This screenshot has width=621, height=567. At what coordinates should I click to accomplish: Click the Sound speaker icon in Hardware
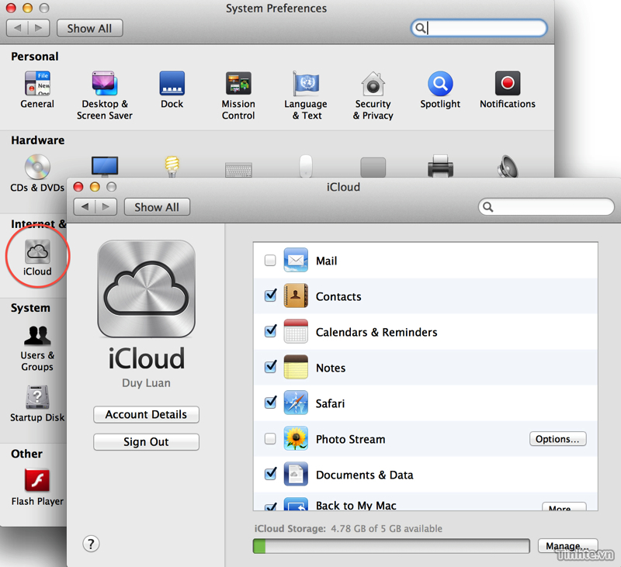click(508, 166)
